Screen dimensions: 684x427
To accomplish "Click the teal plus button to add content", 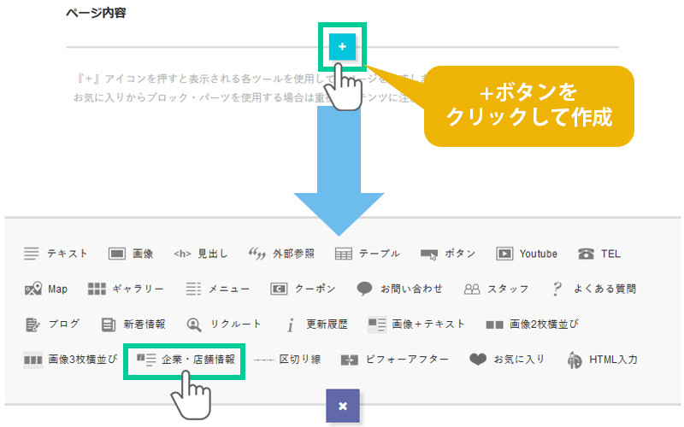I will [x=342, y=47].
